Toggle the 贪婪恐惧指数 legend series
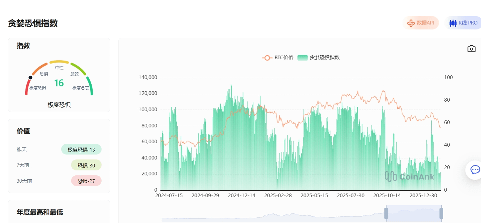This screenshot has height=223, width=481. coord(318,58)
